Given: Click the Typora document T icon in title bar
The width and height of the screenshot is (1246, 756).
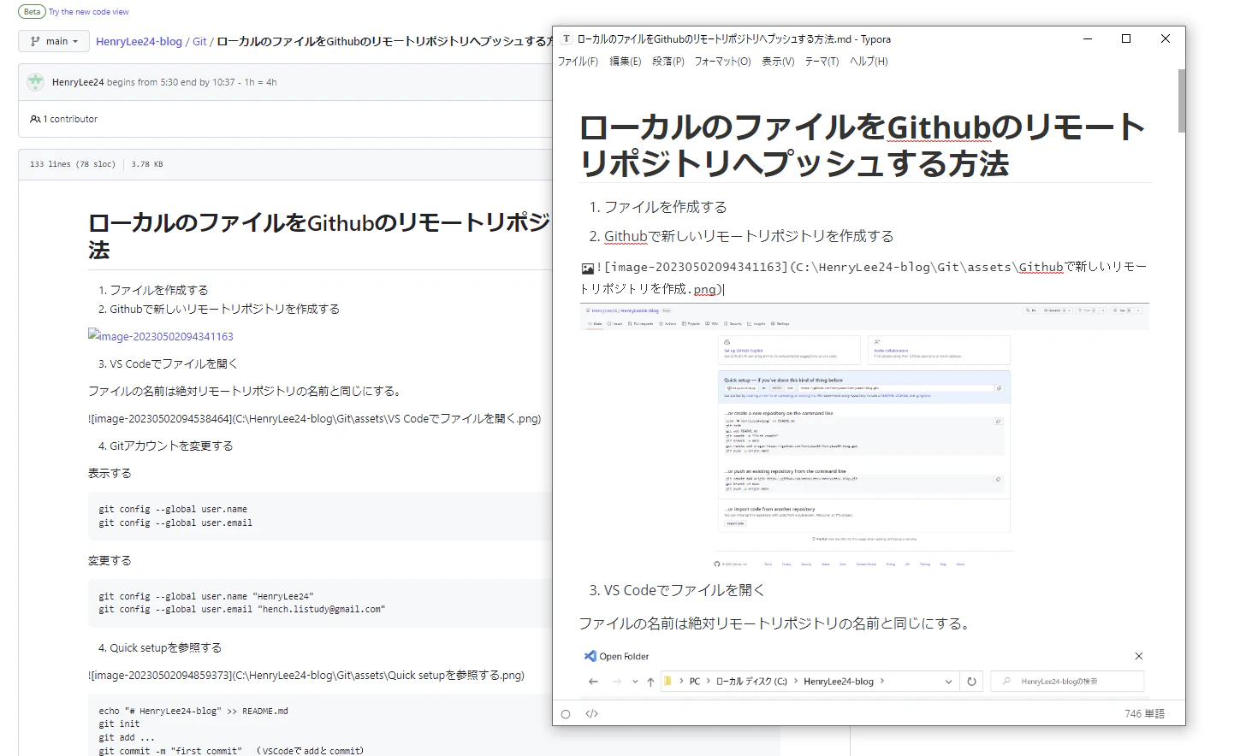Looking at the screenshot, I should tap(566, 38).
